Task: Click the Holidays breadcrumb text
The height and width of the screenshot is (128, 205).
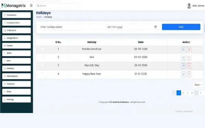Action: tap(48, 17)
